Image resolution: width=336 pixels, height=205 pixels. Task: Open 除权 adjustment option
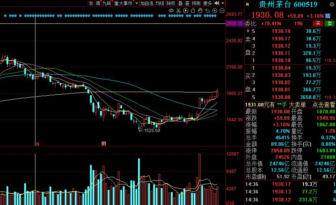coord(171,3)
